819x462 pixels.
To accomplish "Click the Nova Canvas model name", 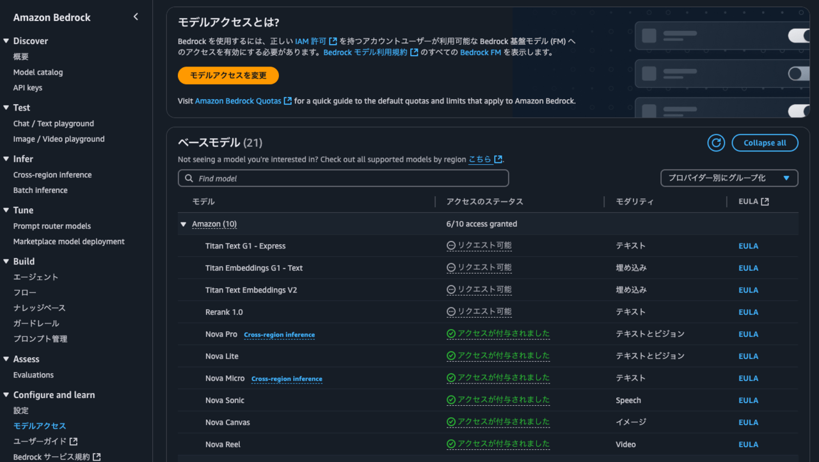I will 228,422.
